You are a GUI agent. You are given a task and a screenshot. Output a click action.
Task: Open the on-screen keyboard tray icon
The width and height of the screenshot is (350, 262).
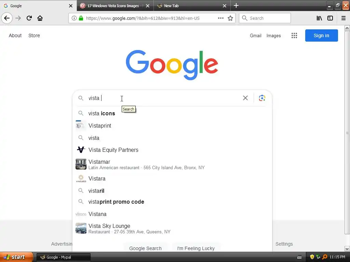coord(299,257)
